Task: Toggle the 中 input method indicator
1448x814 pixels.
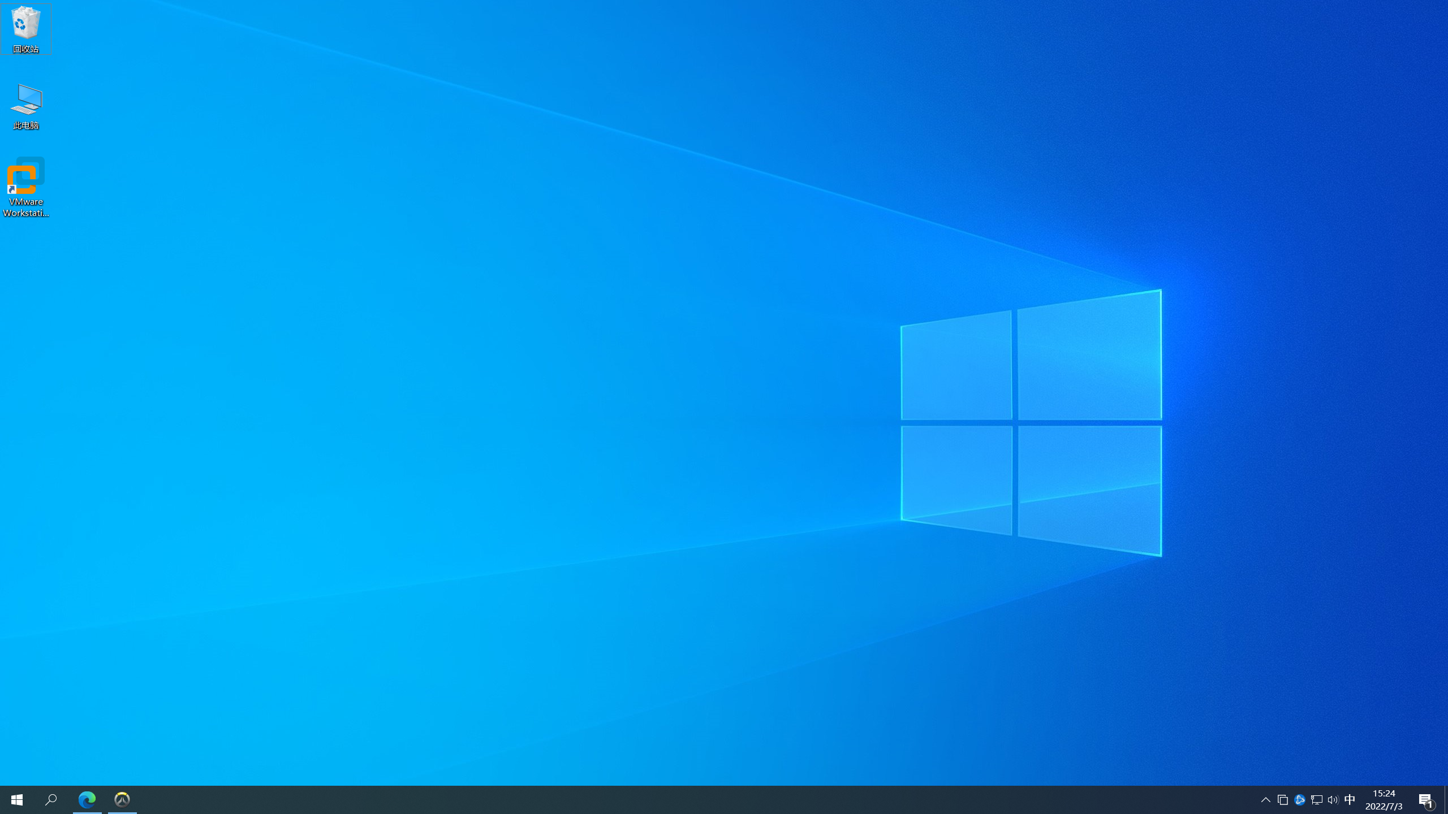Action: pos(1350,800)
